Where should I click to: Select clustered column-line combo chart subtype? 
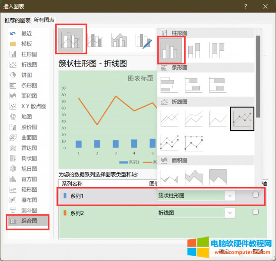tap(71, 40)
